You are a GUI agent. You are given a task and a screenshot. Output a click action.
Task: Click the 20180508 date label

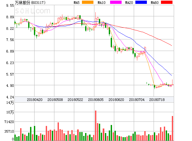(x=55, y=100)
